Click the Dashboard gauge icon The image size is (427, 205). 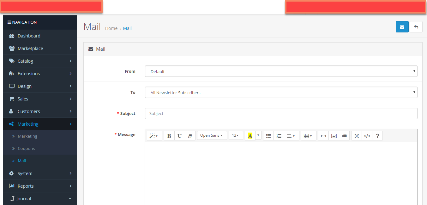[x=12, y=36]
